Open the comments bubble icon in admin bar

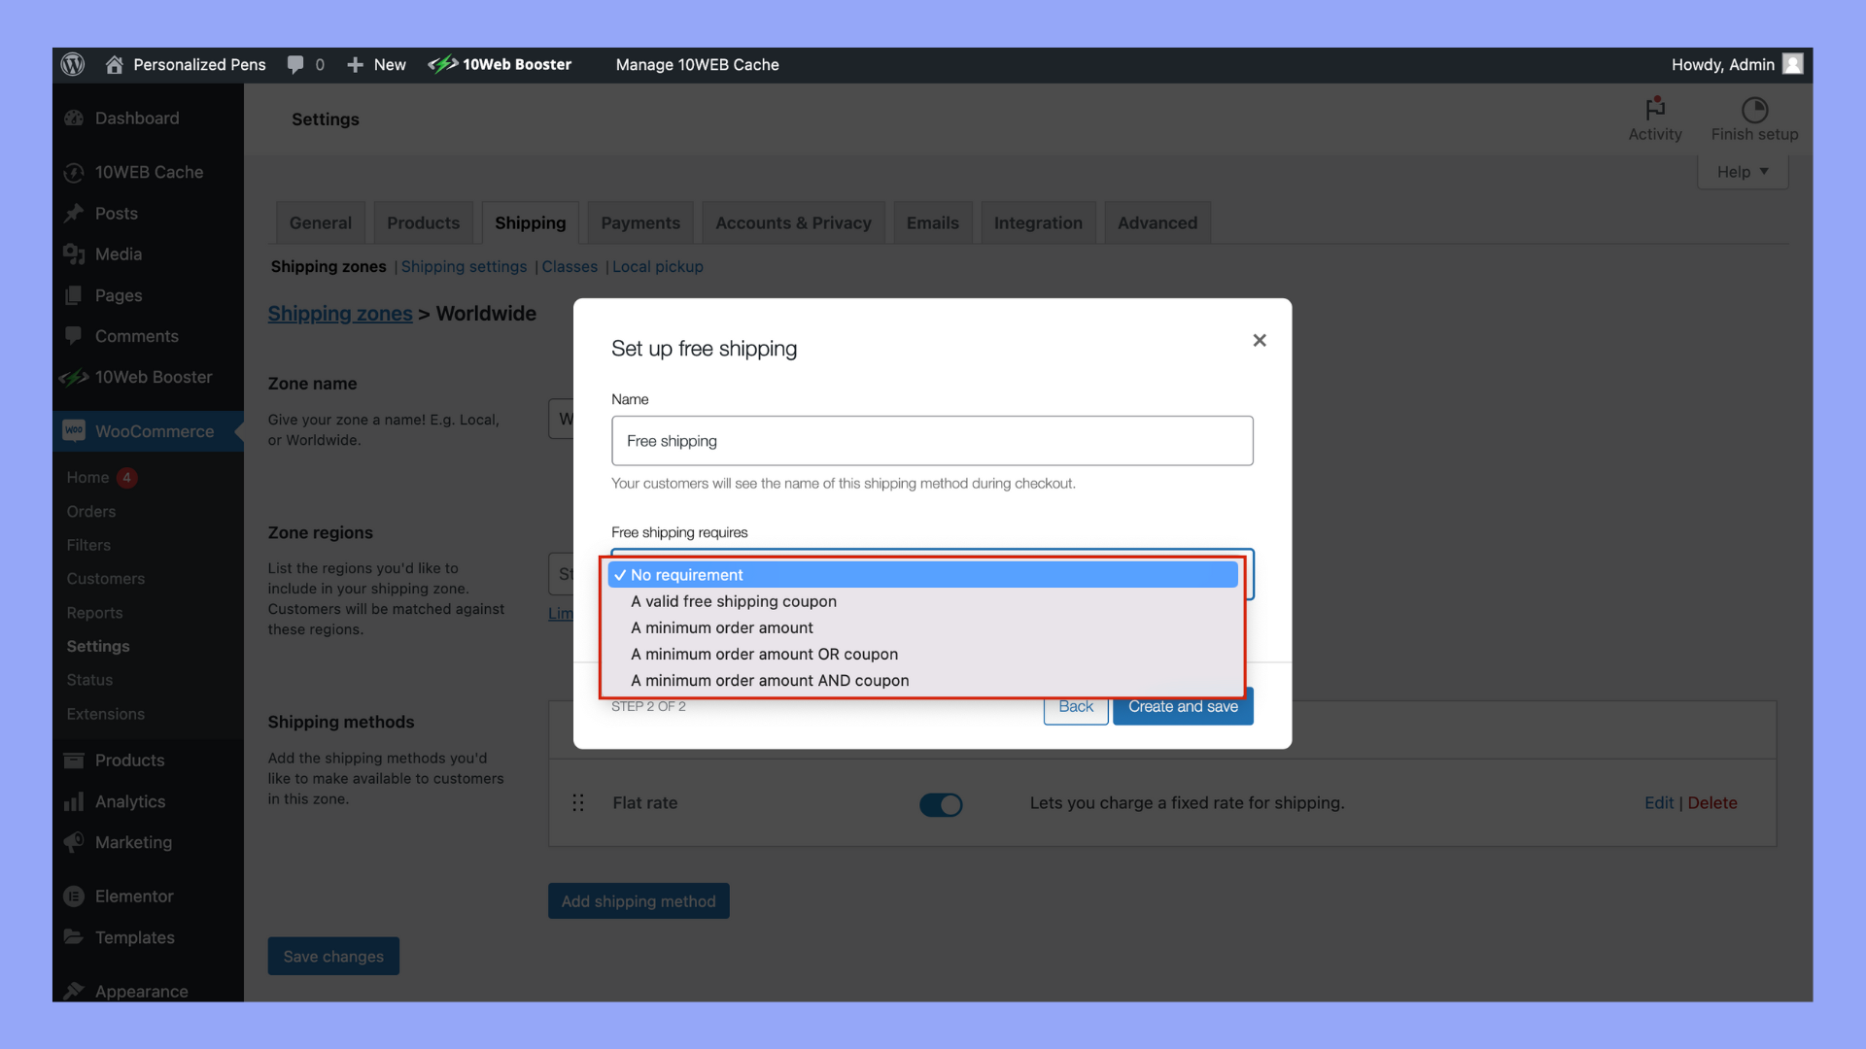coord(295,64)
